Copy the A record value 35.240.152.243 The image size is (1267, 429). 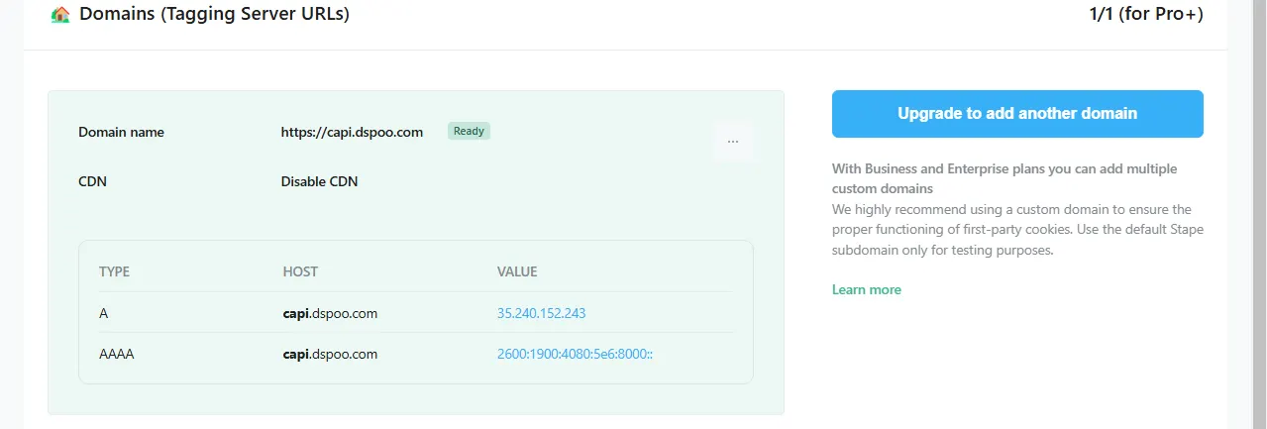(x=541, y=313)
